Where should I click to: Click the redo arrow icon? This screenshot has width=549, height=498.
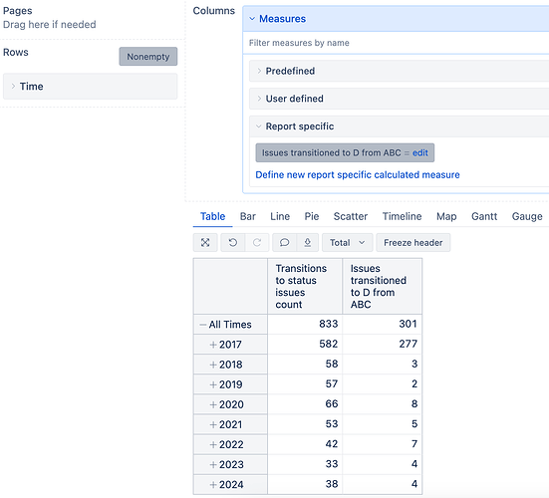click(257, 242)
